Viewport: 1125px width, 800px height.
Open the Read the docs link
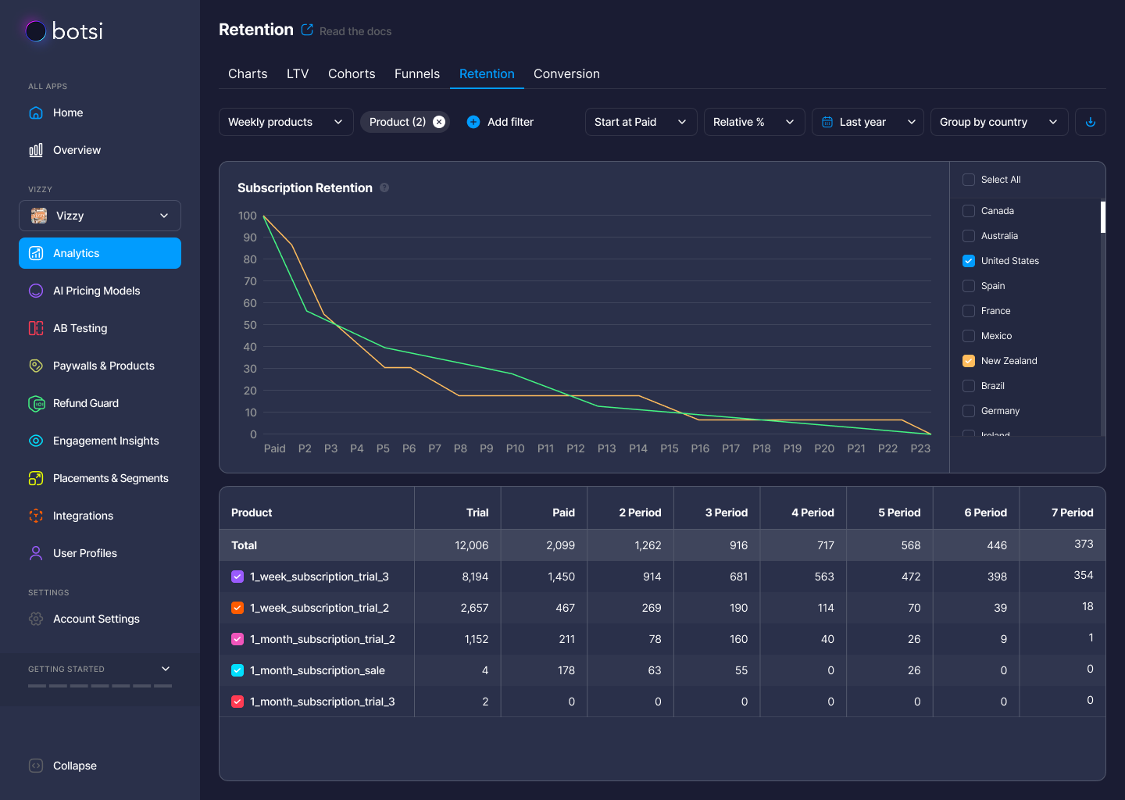click(355, 31)
